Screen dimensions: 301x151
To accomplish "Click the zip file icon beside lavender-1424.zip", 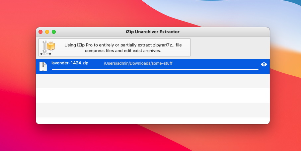I will 43,66.
